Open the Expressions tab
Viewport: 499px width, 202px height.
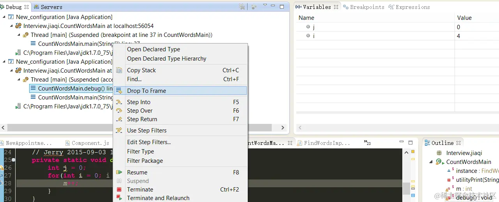409,7
